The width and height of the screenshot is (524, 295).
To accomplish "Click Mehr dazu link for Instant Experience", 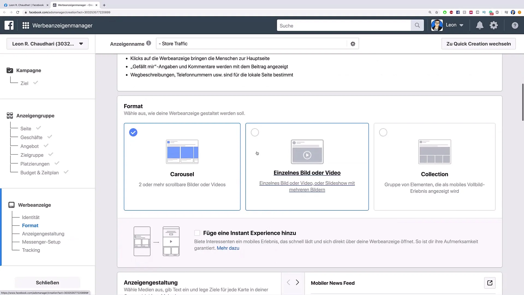I will [228, 248].
